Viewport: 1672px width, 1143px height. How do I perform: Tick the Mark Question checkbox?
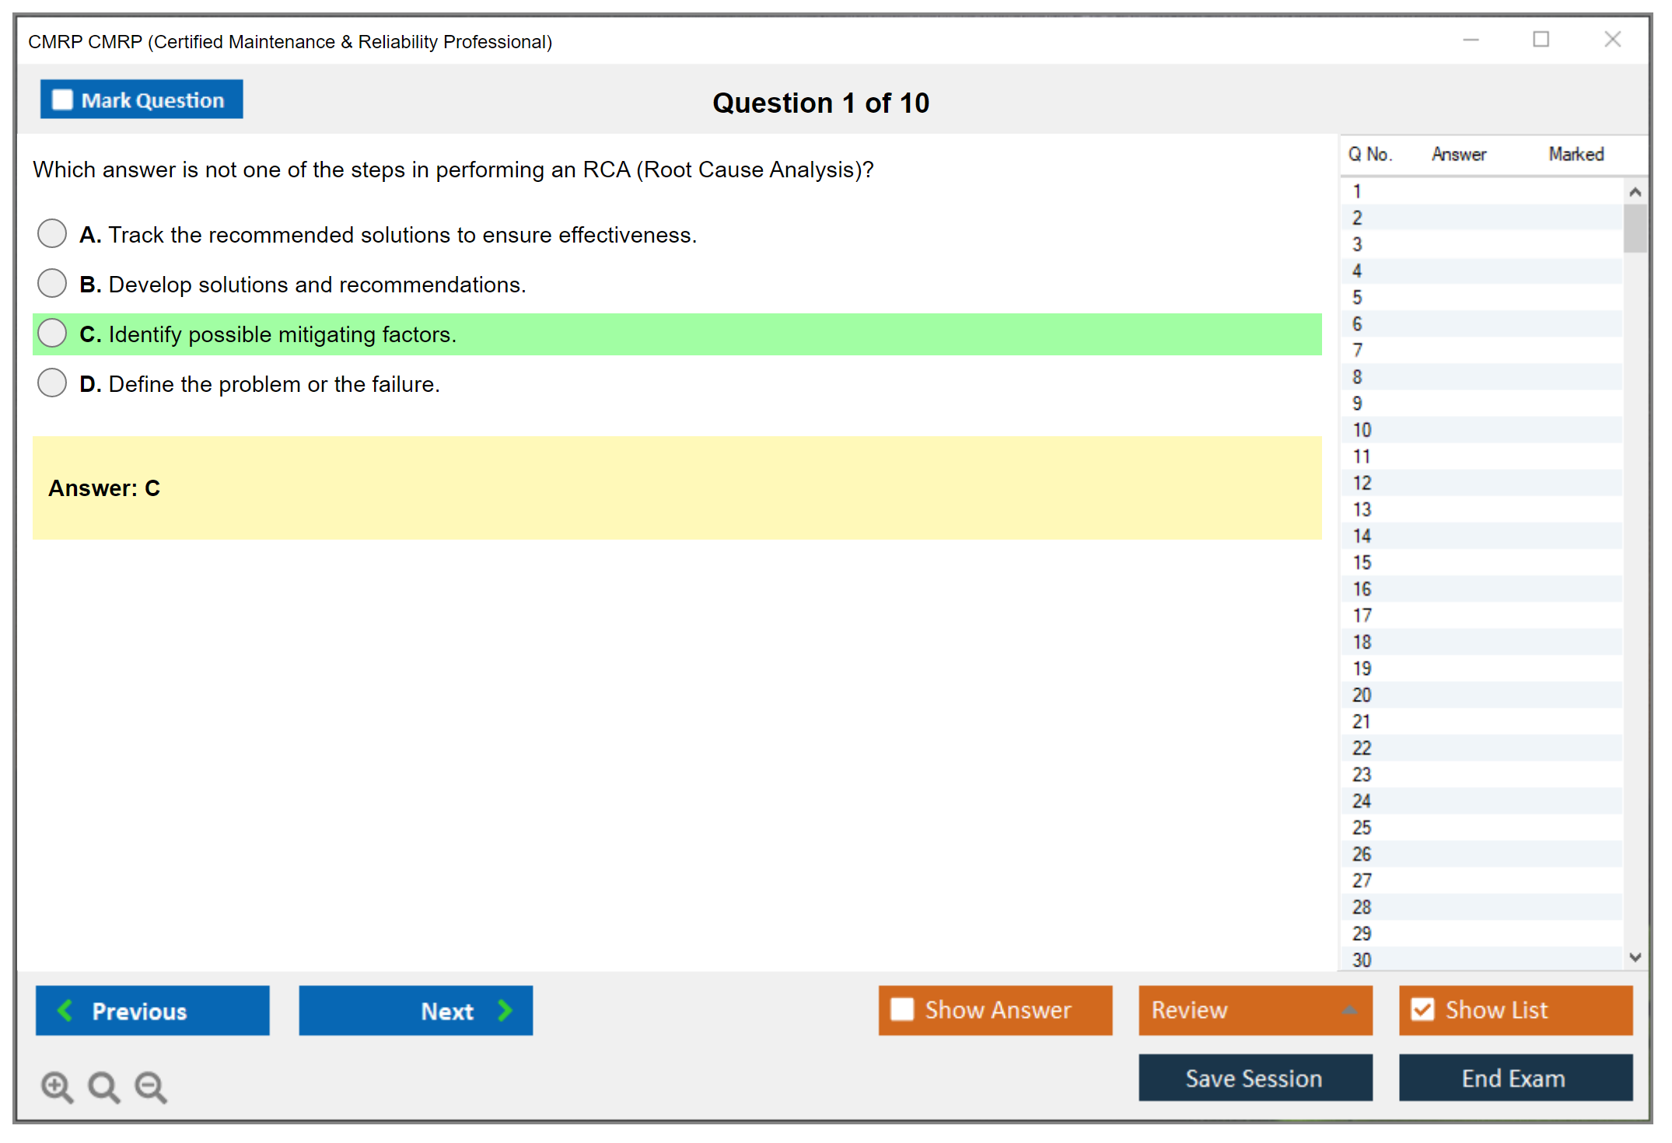pyautogui.click(x=62, y=100)
